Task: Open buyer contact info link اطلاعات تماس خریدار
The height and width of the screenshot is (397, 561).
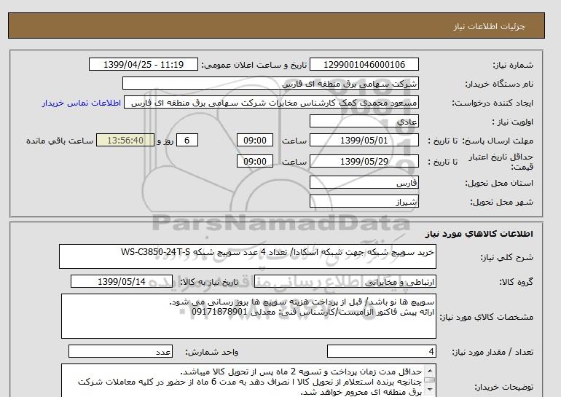Action: tap(81, 103)
